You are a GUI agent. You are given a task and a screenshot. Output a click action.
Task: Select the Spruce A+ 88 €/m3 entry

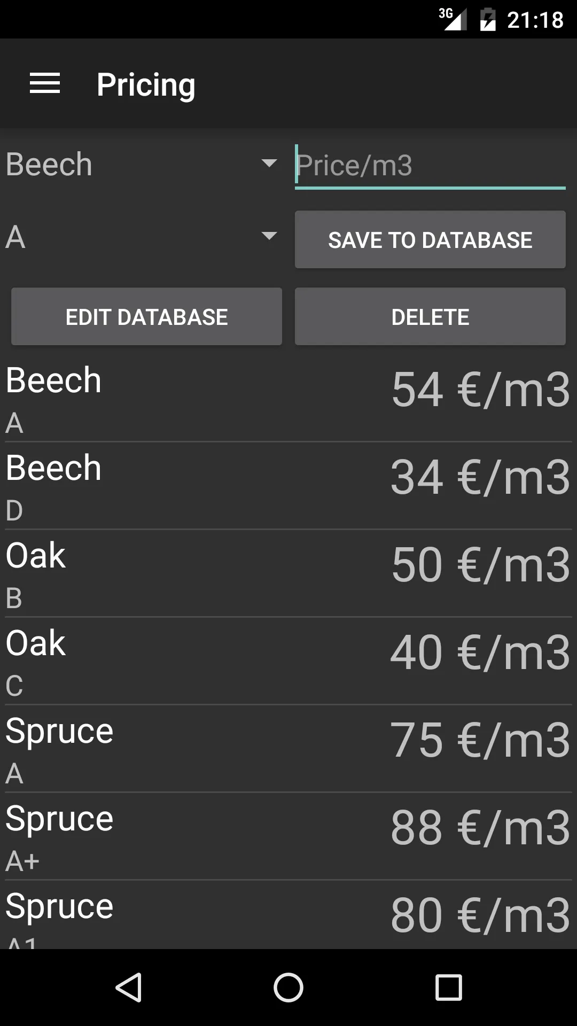point(288,837)
